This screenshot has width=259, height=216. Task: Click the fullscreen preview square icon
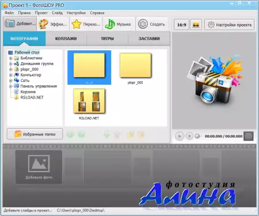pos(249,136)
